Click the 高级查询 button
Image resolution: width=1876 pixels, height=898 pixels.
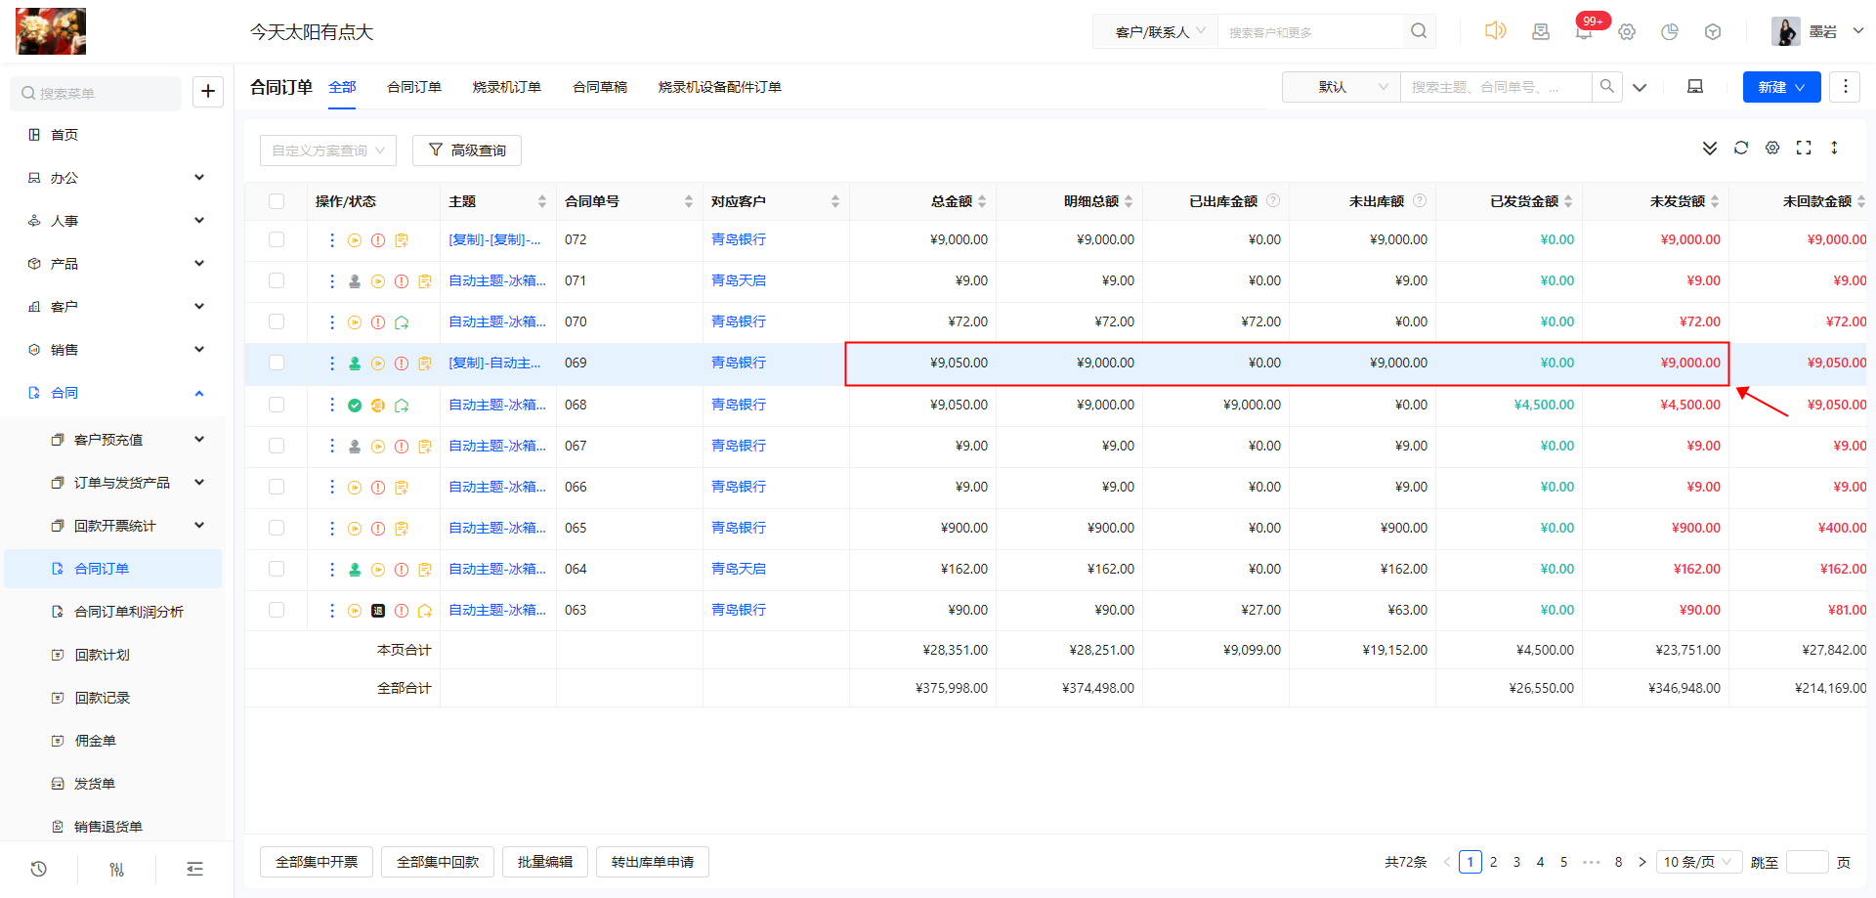tap(467, 150)
